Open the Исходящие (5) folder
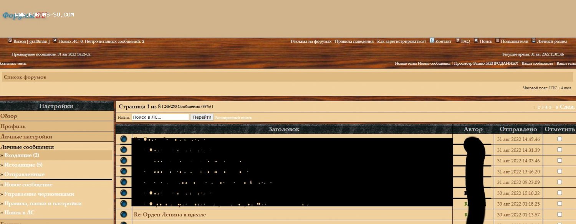576x224 pixels. click(x=23, y=165)
